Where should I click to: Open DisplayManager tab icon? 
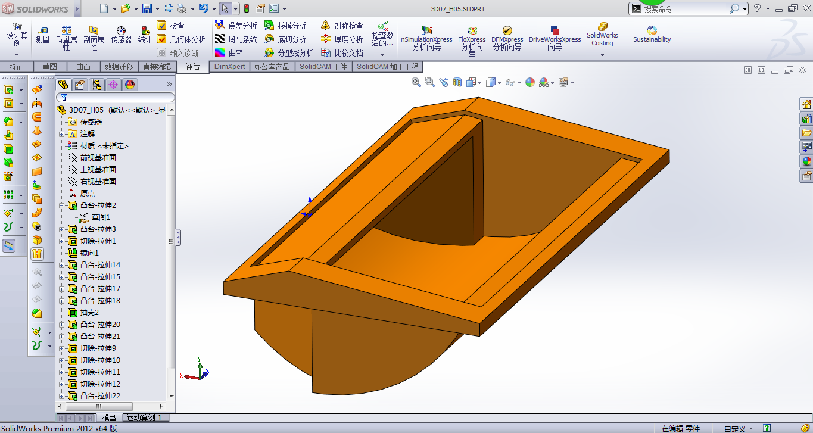[x=130, y=85]
